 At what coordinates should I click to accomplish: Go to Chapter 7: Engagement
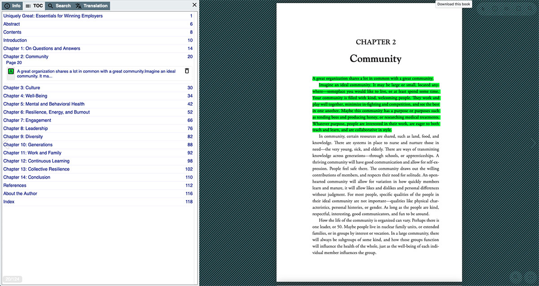(x=98, y=120)
